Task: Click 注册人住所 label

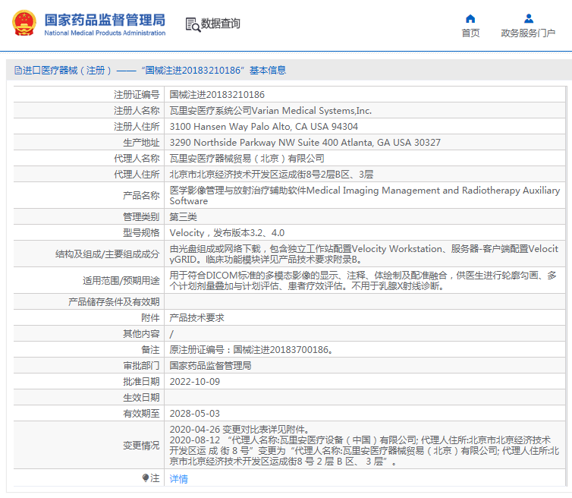Action: 137,126
